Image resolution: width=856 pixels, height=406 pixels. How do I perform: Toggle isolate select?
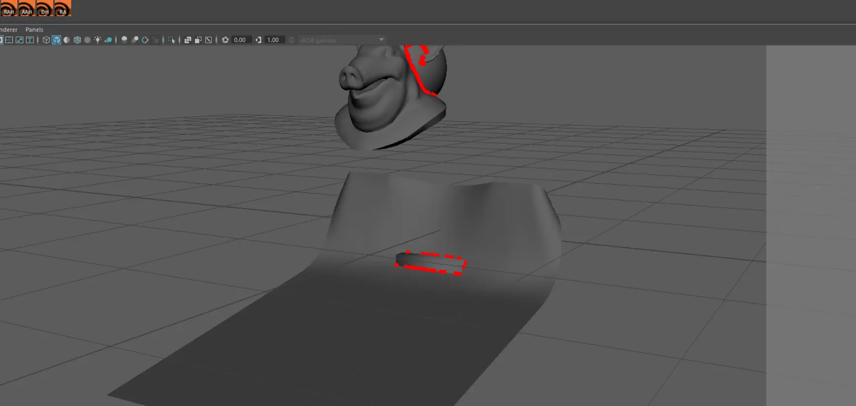coord(171,40)
